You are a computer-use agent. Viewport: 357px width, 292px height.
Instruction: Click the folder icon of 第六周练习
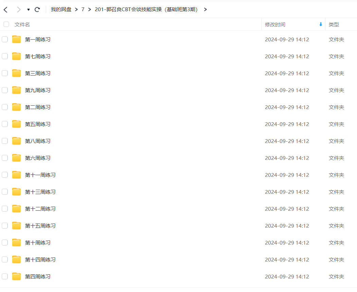click(x=16, y=158)
